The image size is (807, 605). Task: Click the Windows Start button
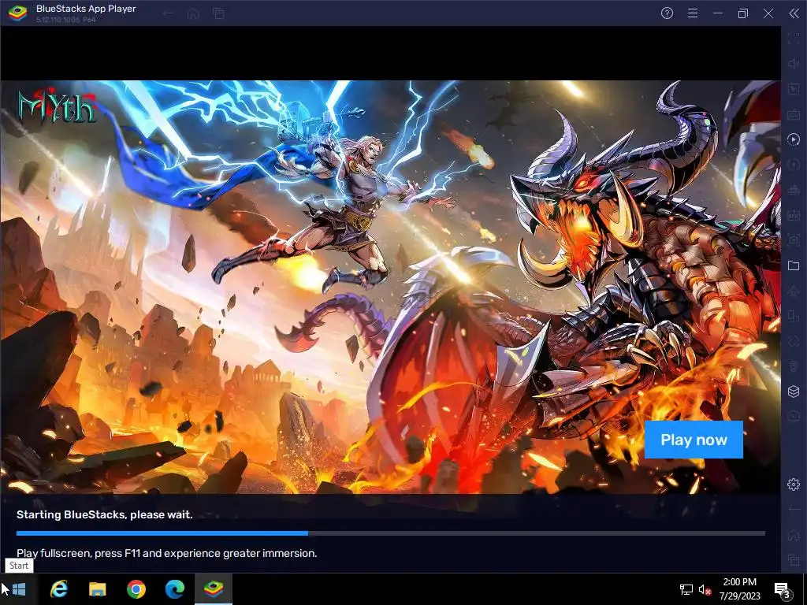click(19, 589)
